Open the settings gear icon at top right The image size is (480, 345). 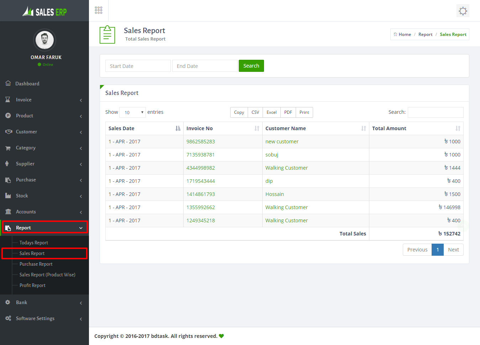463,11
